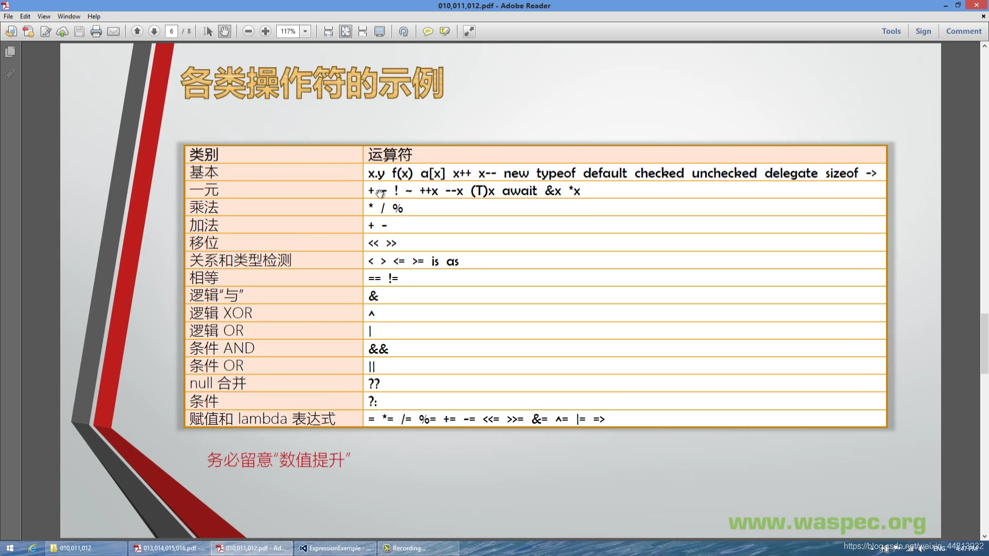
Task: Open the Sign pane
Action: coord(923,31)
